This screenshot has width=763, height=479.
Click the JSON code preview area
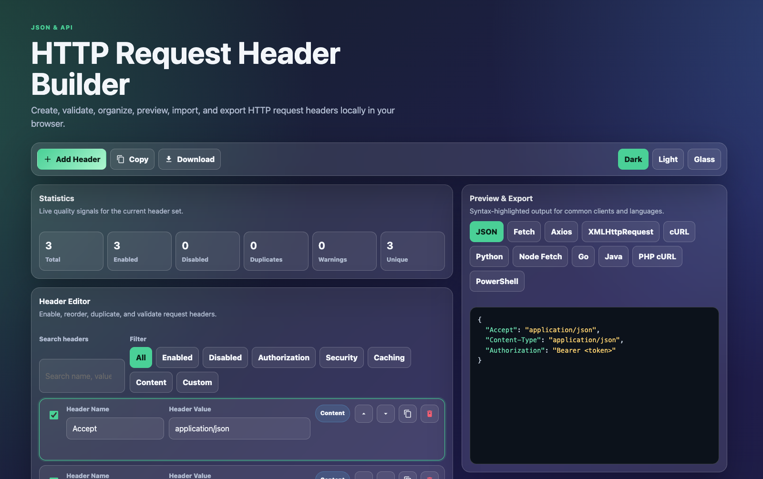(x=594, y=386)
